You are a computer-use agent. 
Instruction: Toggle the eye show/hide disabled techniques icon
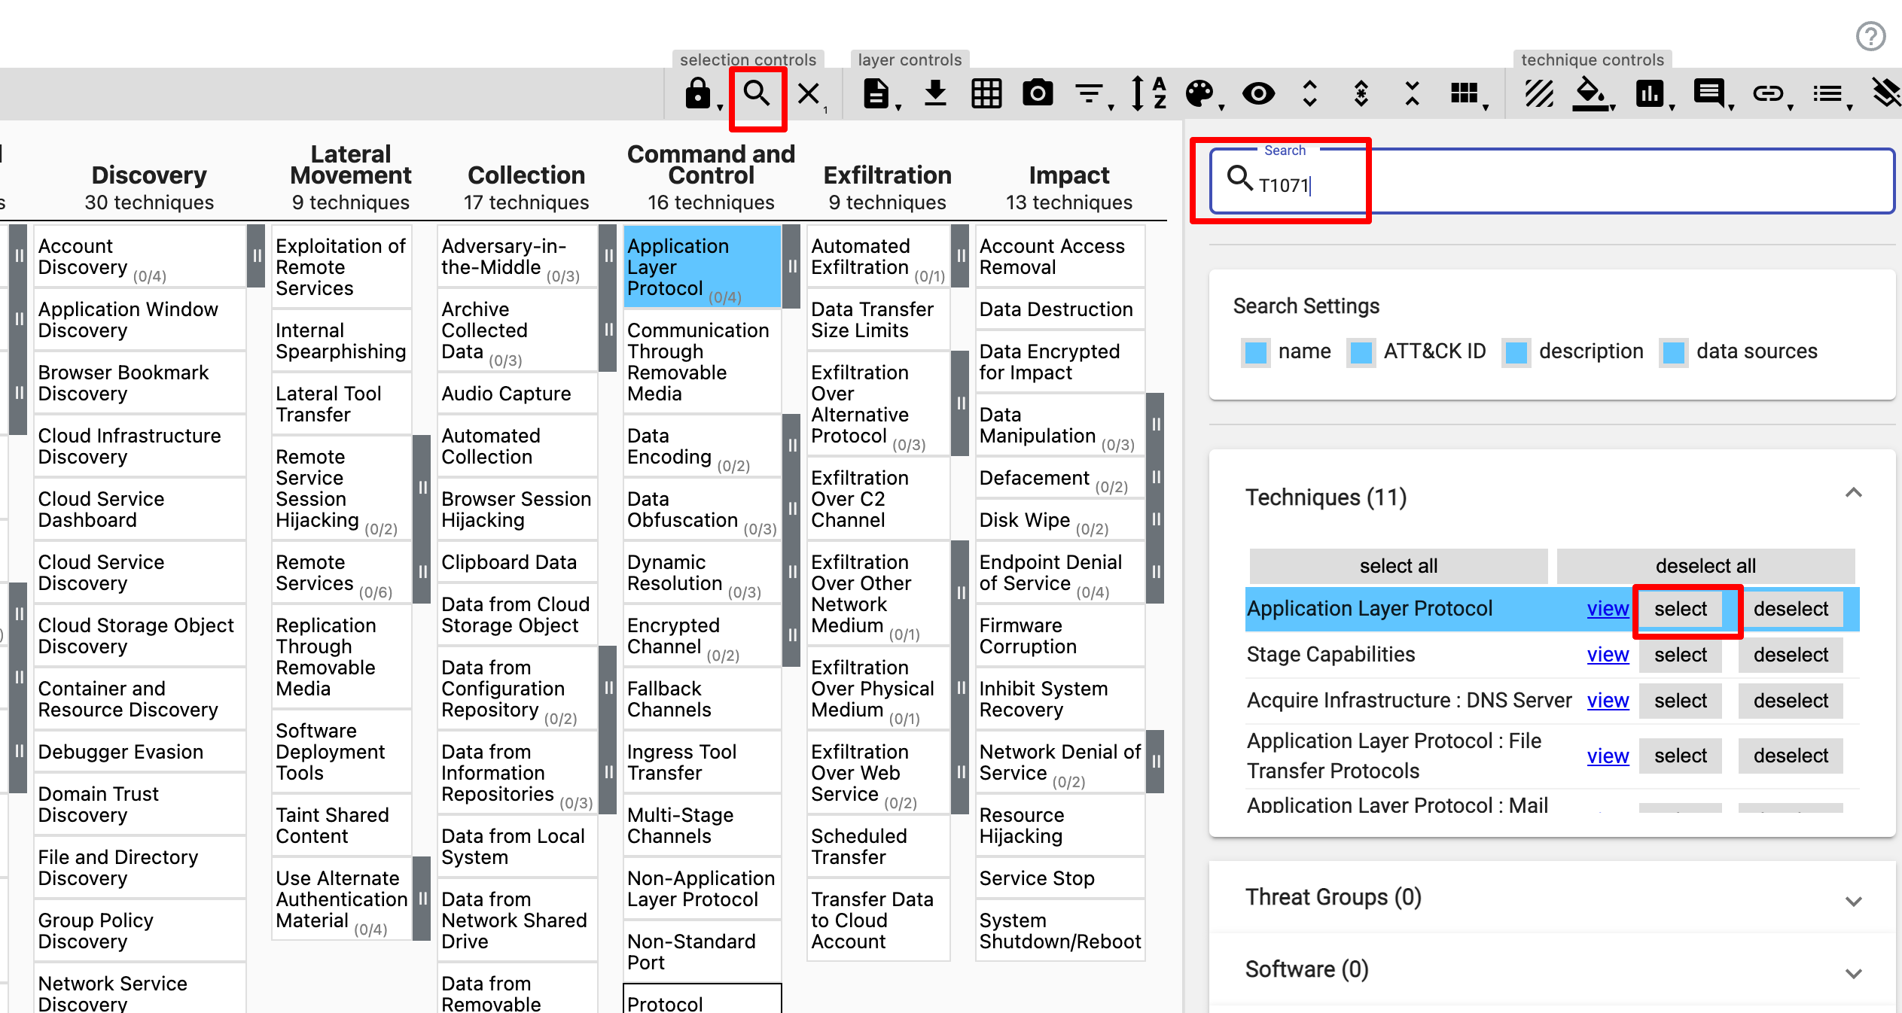coord(1258,94)
